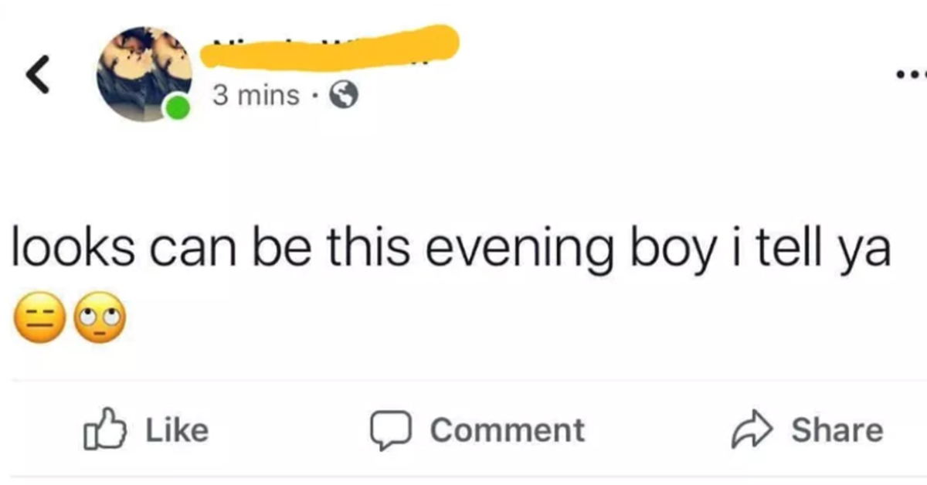Viewport: 927px width, 485px height.
Task: Open the three-dot post options menu
Action: (911, 76)
